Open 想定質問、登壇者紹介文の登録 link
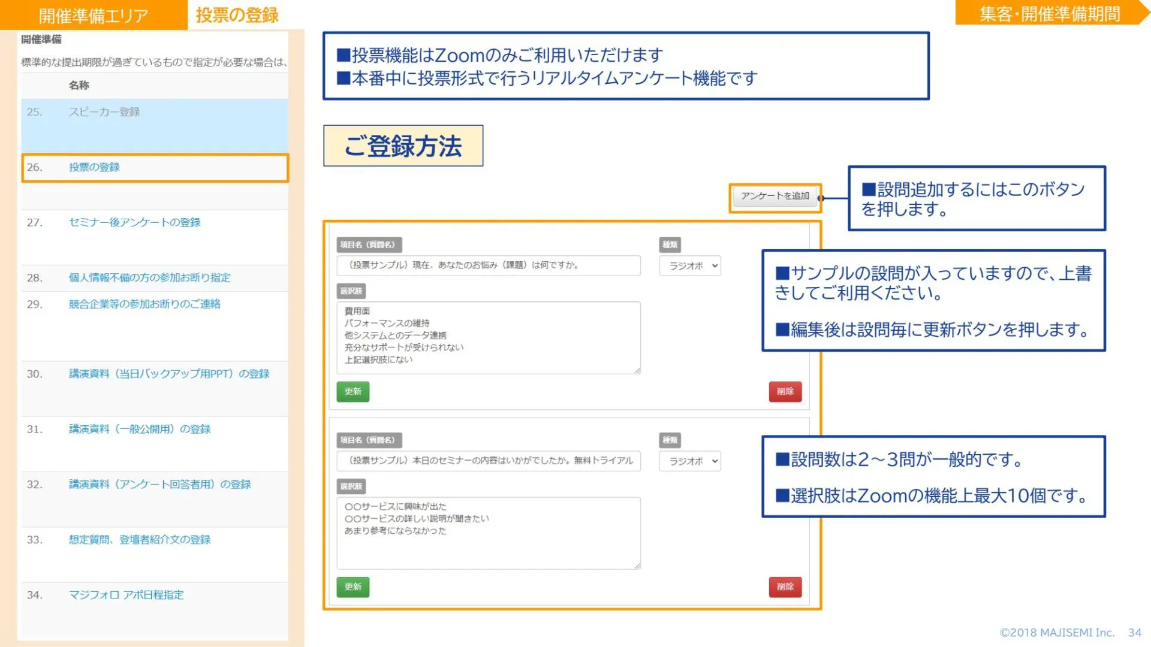Viewport: 1151px width, 647px height. point(140,540)
